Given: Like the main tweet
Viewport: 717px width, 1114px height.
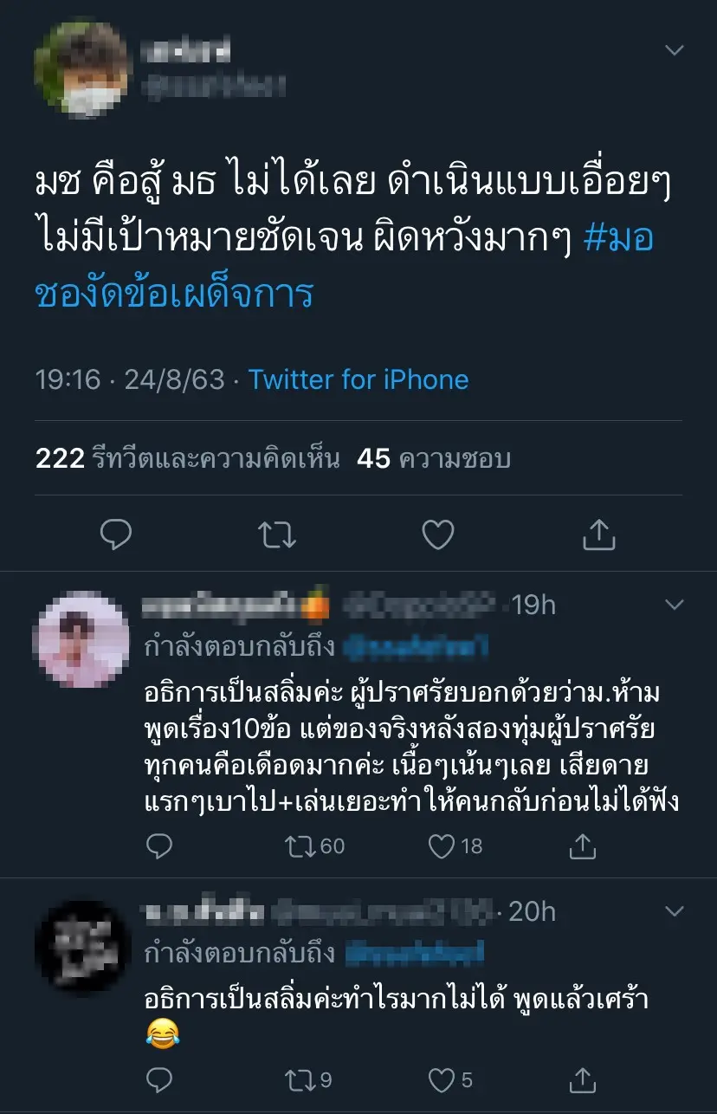Looking at the screenshot, I should pos(437,534).
